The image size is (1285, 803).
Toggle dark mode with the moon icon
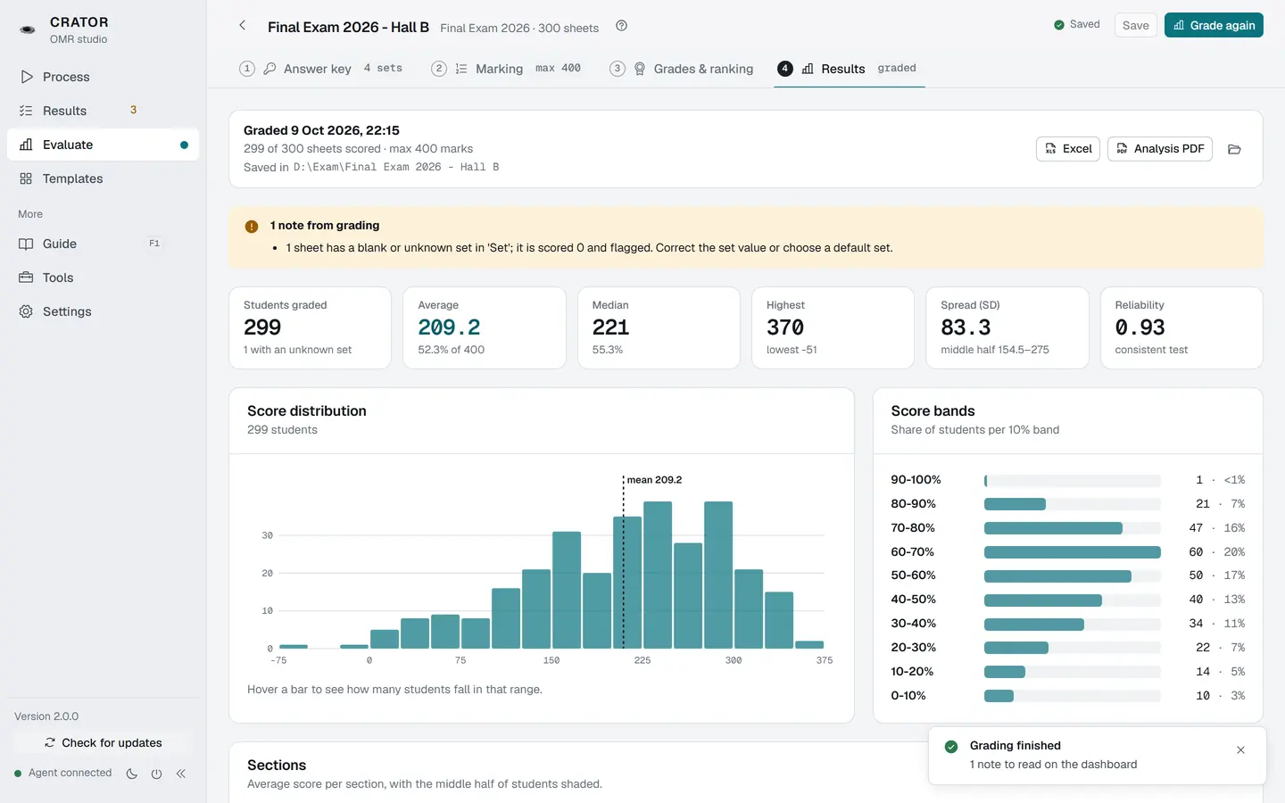[132, 774]
